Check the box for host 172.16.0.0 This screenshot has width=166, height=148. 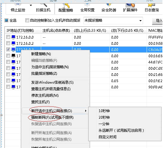[8, 37]
